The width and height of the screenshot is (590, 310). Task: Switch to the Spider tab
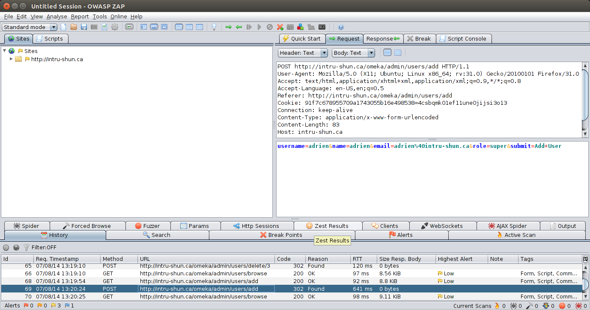click(x=27, y=226)
